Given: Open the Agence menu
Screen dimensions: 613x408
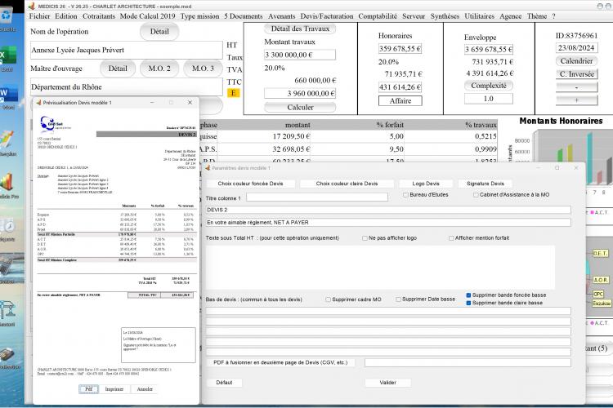Looking at the screenshot, I should [511, 16].
